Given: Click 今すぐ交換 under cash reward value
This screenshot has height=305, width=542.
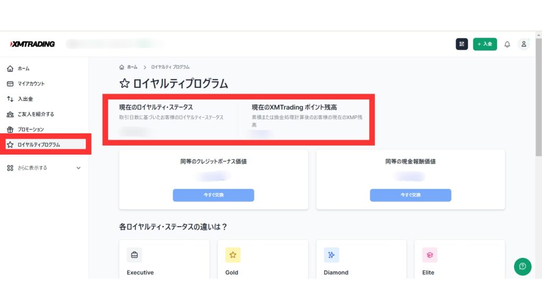Looking at the screenshot, I should click(x=410, y=195).
